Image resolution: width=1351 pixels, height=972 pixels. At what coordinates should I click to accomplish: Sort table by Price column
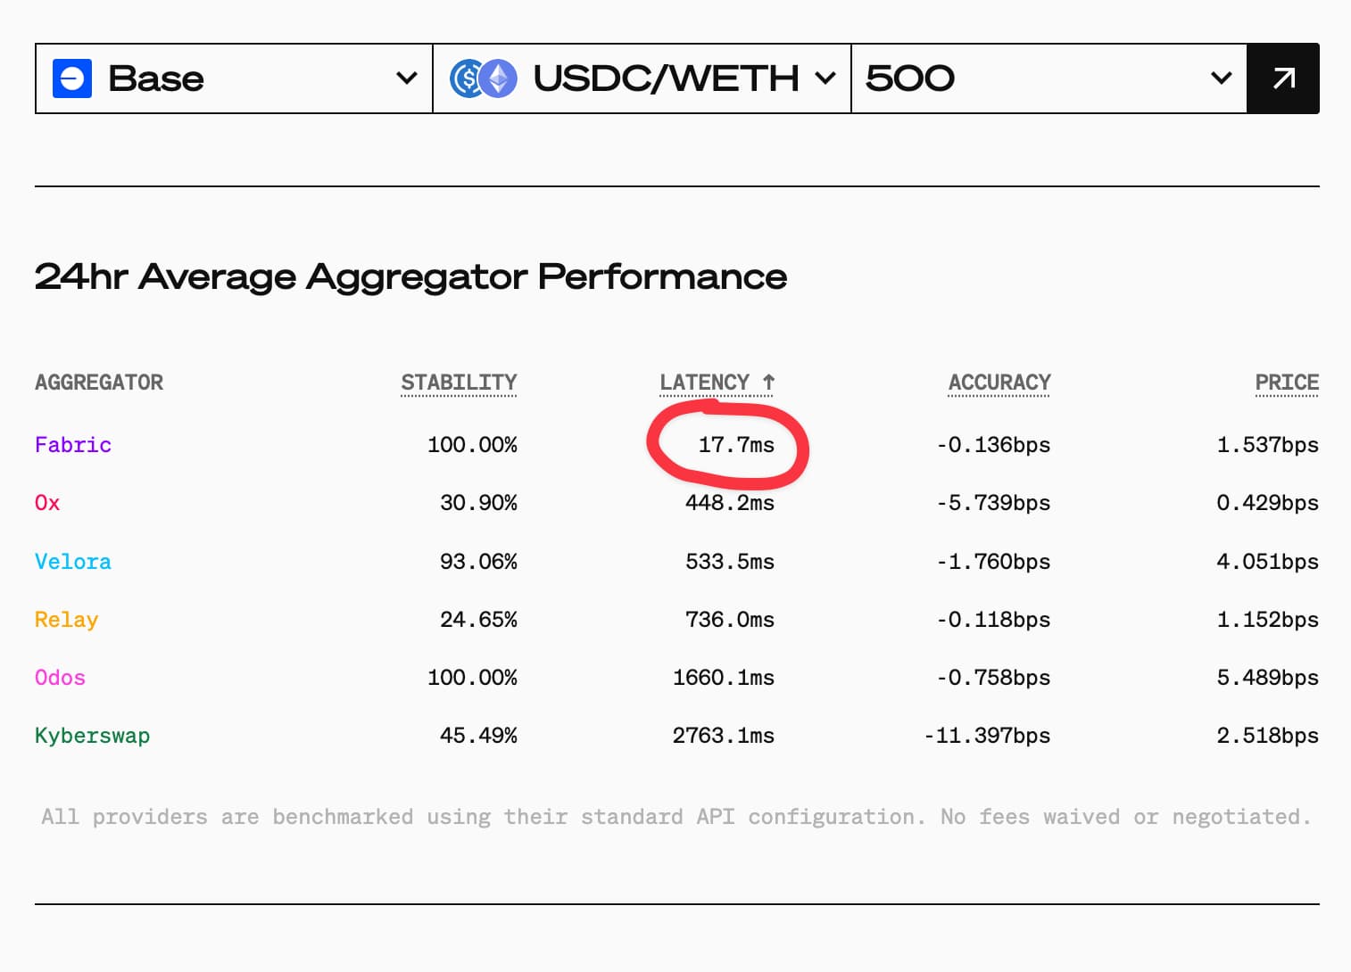click(x=1287, y=383)
